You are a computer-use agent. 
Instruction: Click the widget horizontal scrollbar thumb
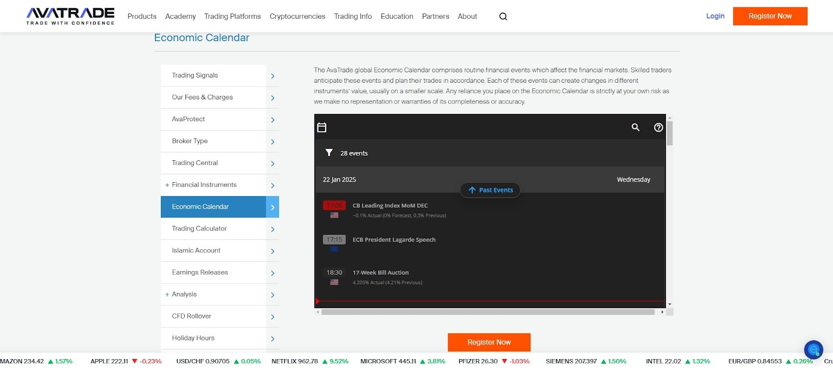[488, 312]
